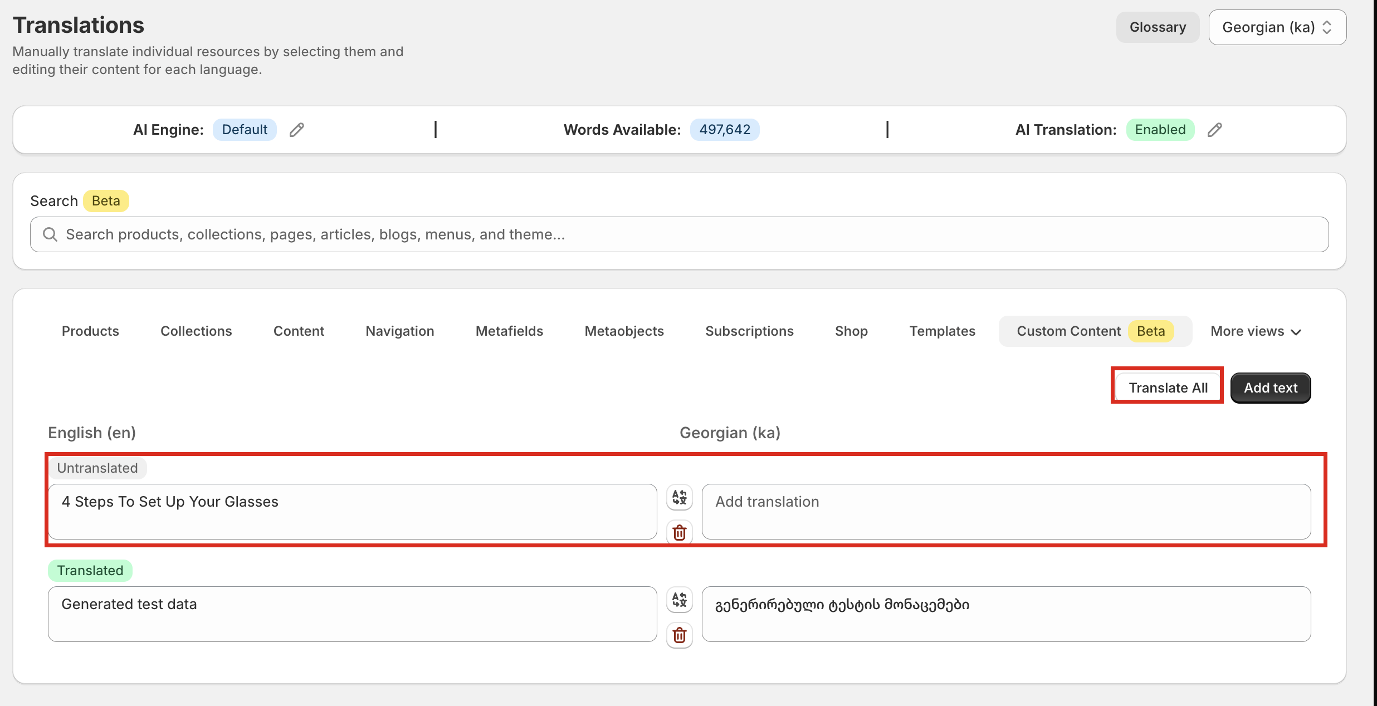Image resolution: width=1377 pixels, height=706 pixels.
Task: Switch to the Collections tab
Action: click(x=196, y=331)
